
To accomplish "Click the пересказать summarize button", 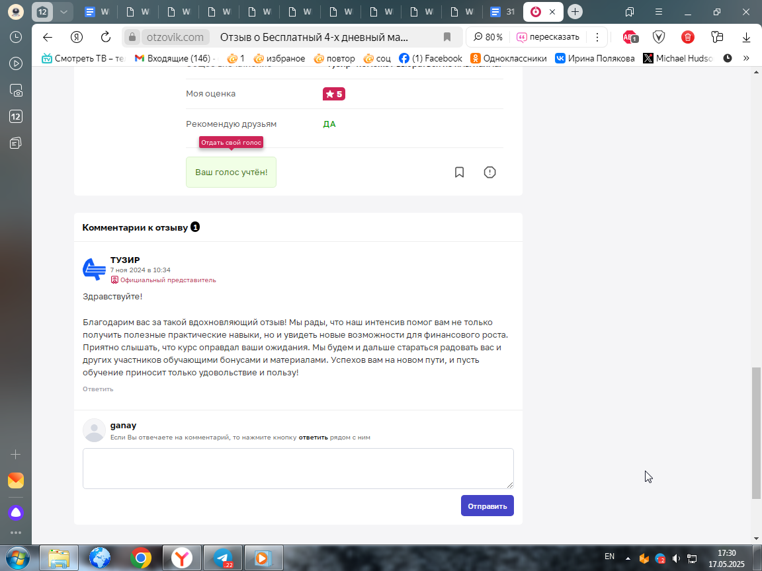I will (x=548, y=38).
